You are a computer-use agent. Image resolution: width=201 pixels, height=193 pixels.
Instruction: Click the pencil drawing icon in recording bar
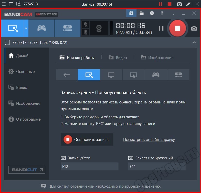pyautogui.click(x=188, y=4)
